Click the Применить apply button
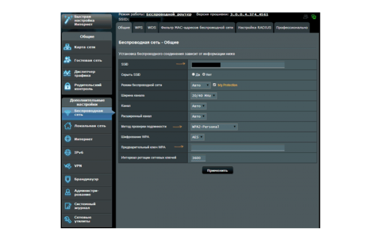Screen dimensions: 384x236 click(217, 171)
